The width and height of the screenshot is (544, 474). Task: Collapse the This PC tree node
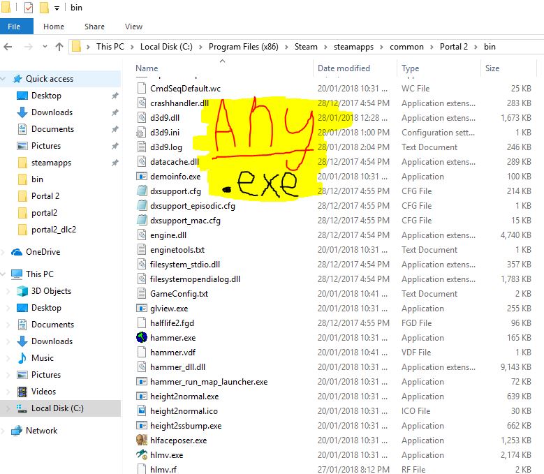[x=3, y=274]
